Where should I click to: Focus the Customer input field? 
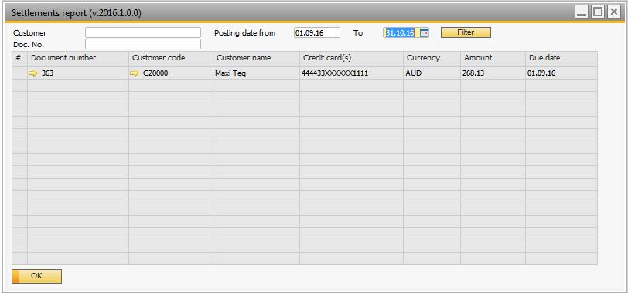[x=143, y=32]
